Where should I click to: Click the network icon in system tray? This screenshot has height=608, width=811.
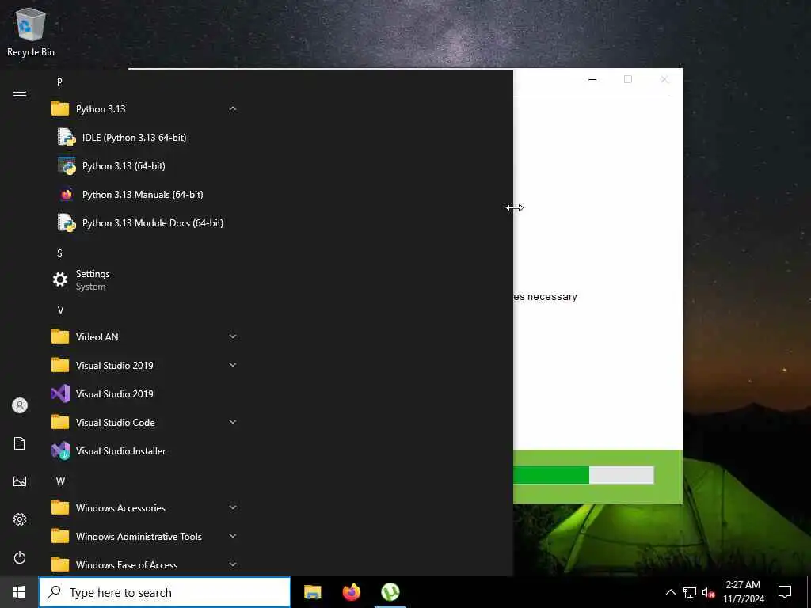690,592
